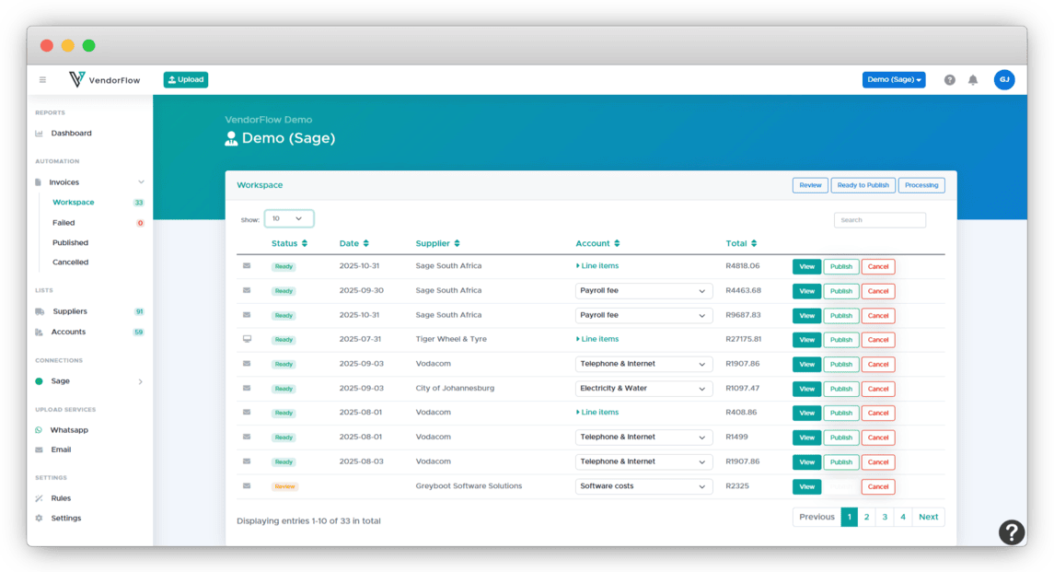1054x572 pixels.
Task: Click the notification bell icon
Action: point(973,79)
